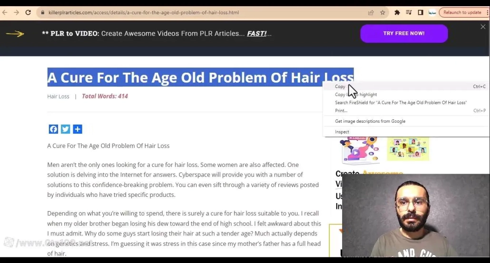Select Search FireShield for selected text

click(x=401, y=103)
